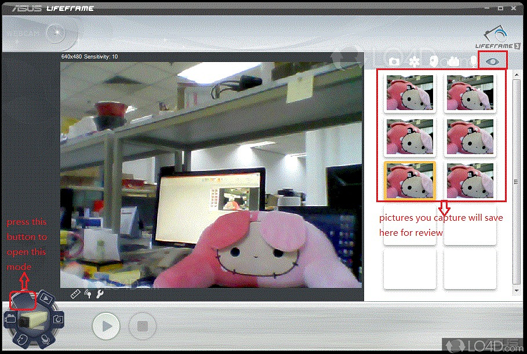Image resolution: width=527 pixels, height=354 pixels.
Task: Show camcorder videos gallery tab
Action: coord(453,61)
